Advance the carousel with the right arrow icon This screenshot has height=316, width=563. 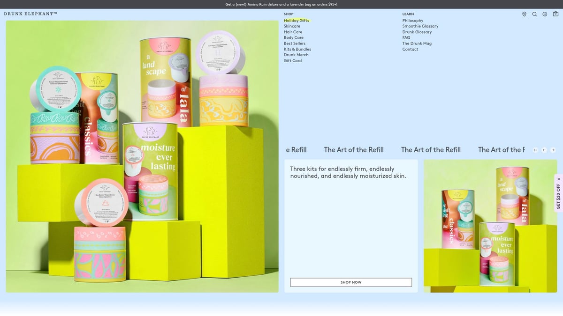point(552,150)
